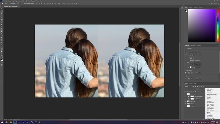Pick a color in the color field
Screen dimensions: 220x124
tap(202, 25)
